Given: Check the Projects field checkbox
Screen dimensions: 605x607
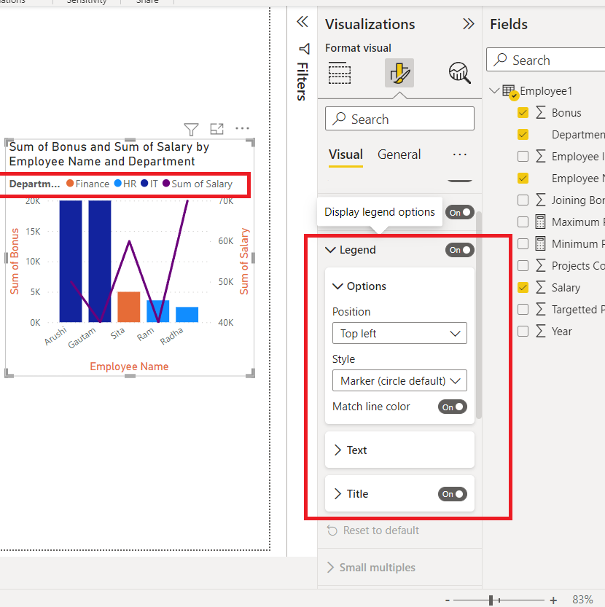Looking at the screenshot, I should pyautogui.click(x=523, y=265).
